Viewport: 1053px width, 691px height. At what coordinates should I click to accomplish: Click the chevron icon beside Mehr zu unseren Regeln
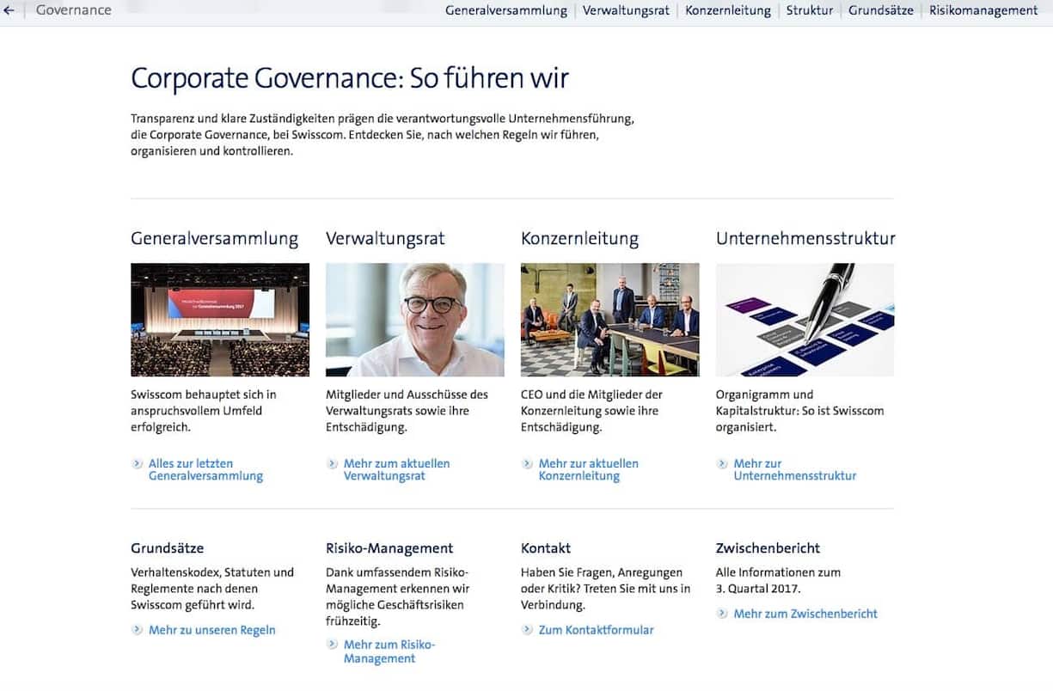138,629
